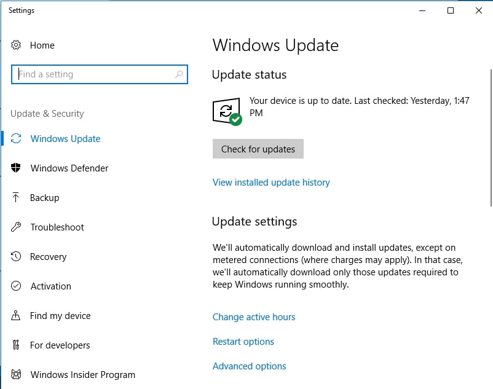The image size is (493, 389).
Task: Click the Windows Defender shield icon
Action: click(16, 168)
